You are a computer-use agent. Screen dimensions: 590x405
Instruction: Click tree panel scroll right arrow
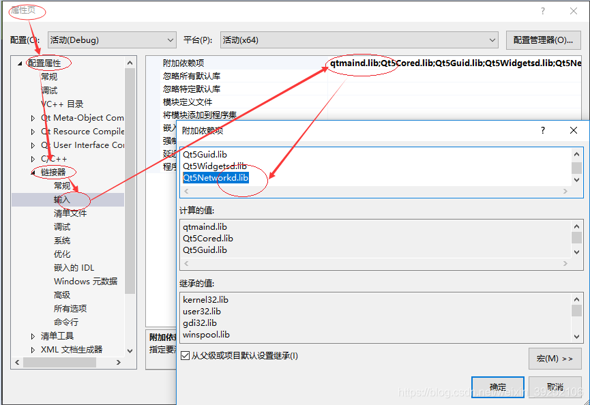[119, 363]
